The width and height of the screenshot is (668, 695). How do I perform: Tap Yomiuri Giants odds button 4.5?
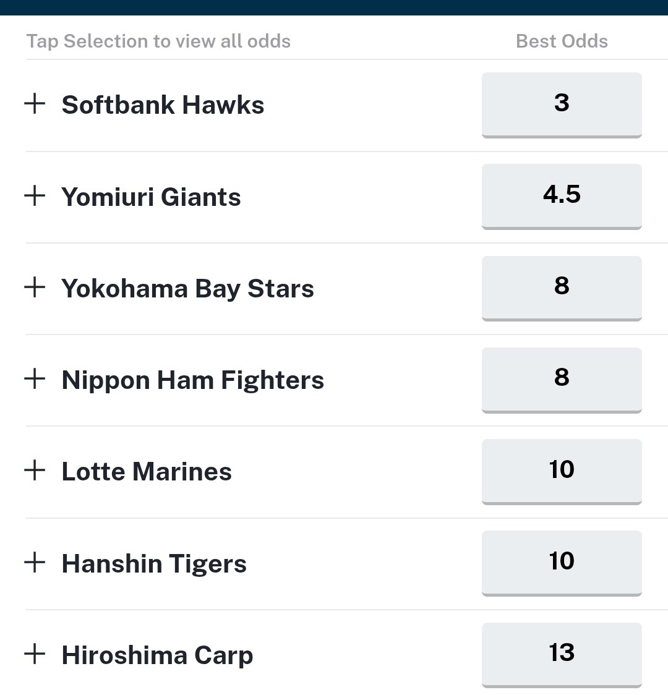click(x=561, y=195)
